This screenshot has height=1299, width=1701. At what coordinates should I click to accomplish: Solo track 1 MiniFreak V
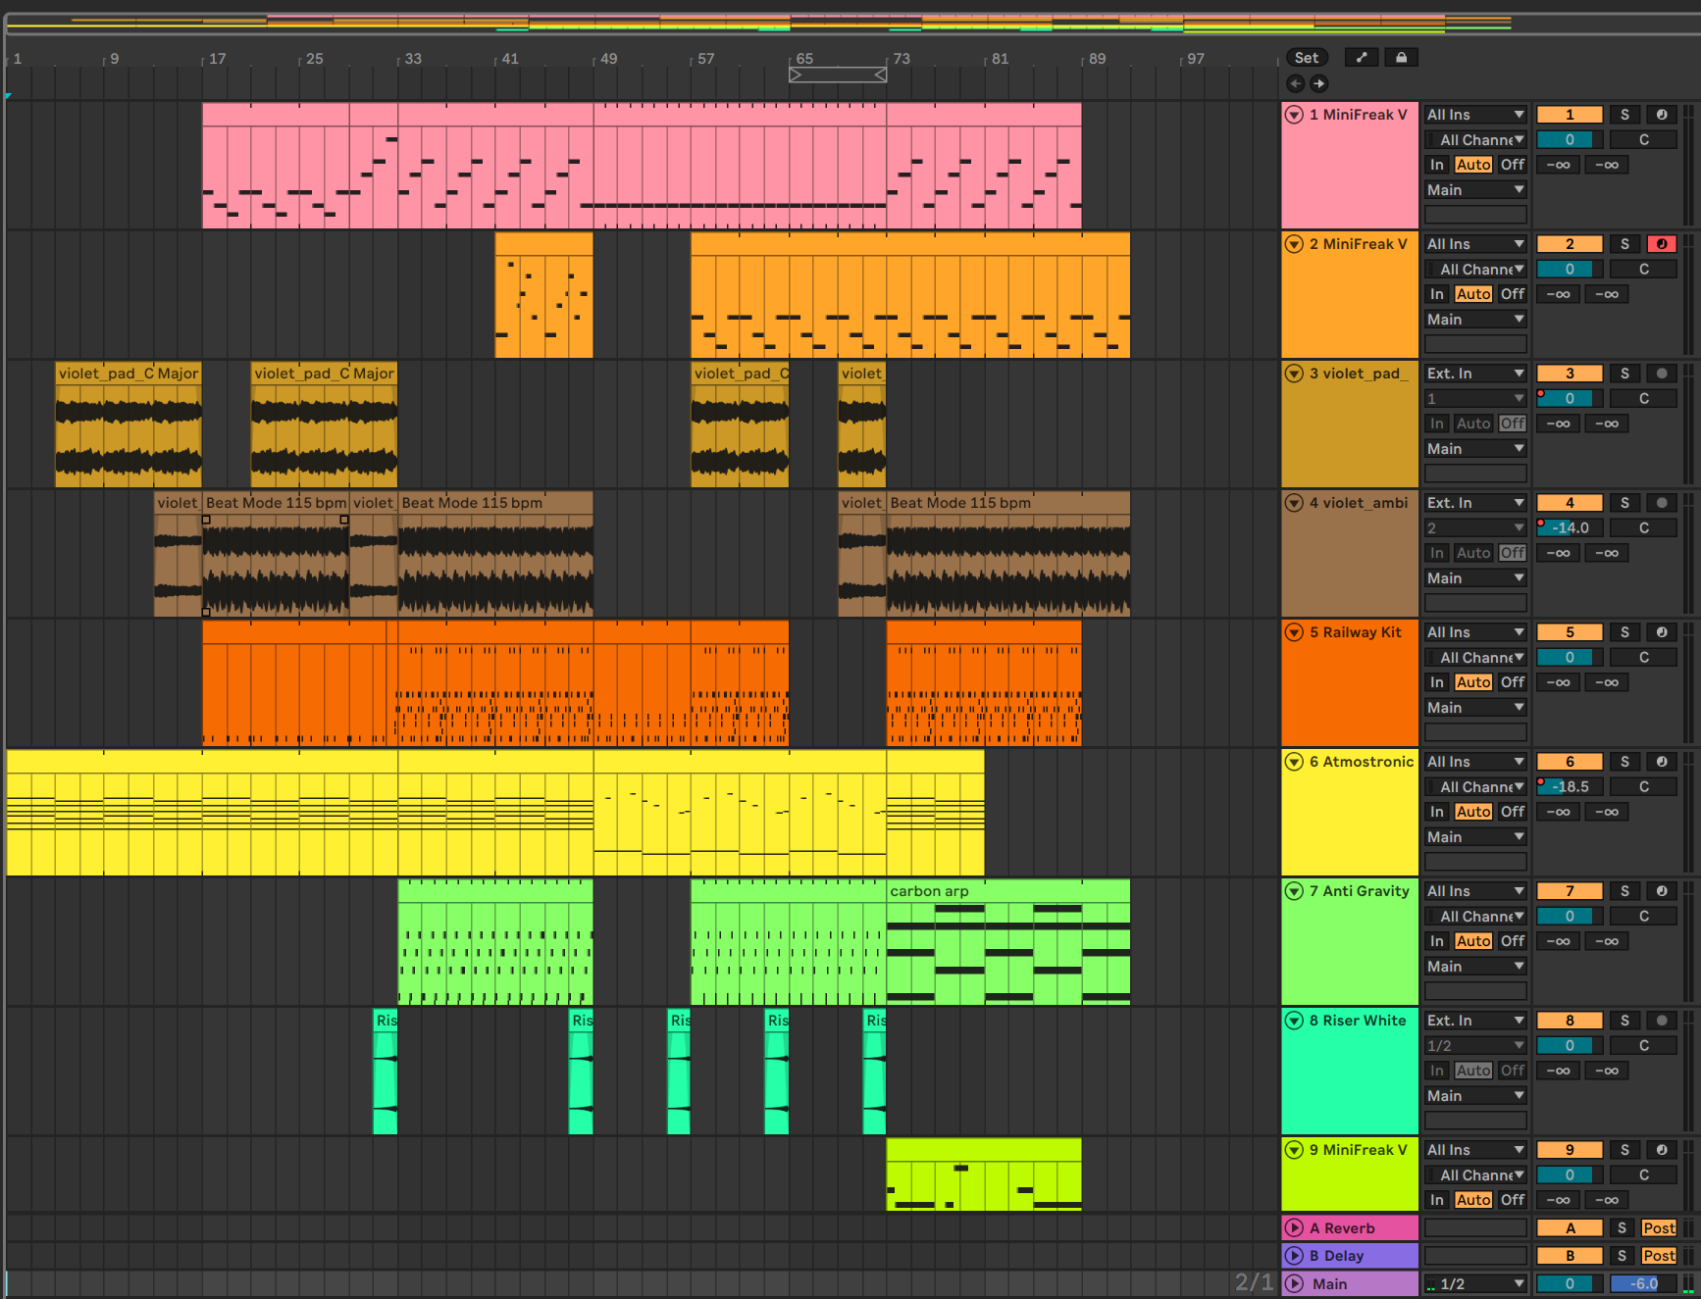1624,115
